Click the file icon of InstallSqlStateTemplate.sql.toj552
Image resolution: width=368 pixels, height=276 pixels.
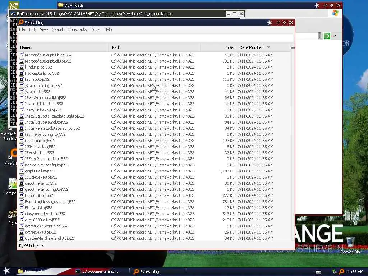[x=22, y=116]
